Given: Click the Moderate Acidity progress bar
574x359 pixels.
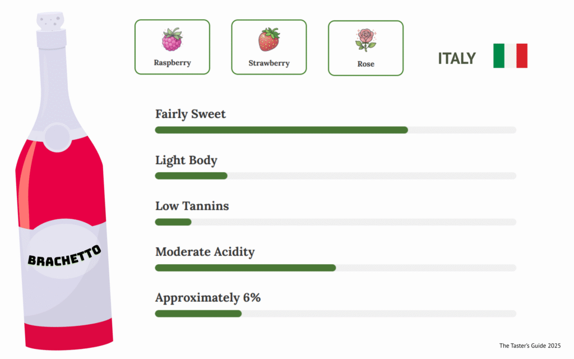Looking at the screenshot, I should [335, 268].
